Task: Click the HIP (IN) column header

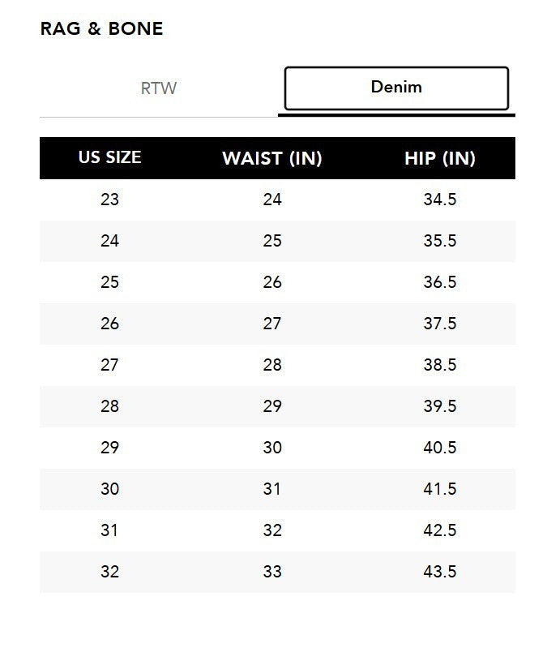Action: (x=440, y=158)
